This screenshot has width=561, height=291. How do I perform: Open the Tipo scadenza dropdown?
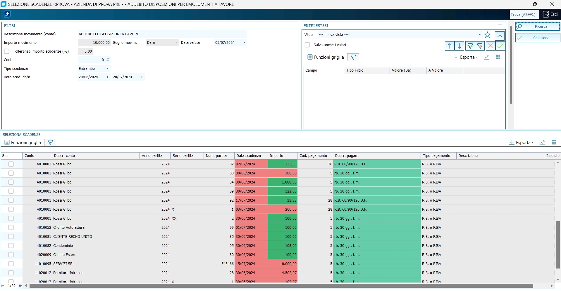(x=108, y=69)
